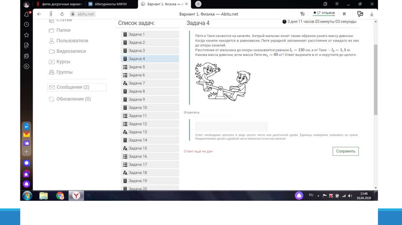Open a new browser tab

click(x=198, y=4)
